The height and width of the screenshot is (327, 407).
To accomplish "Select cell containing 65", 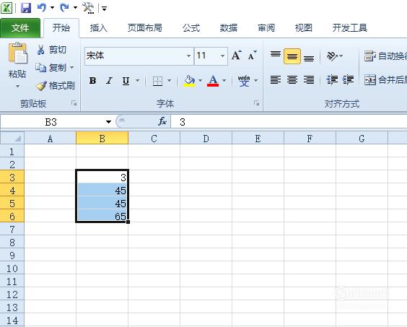I will point(102,216).
